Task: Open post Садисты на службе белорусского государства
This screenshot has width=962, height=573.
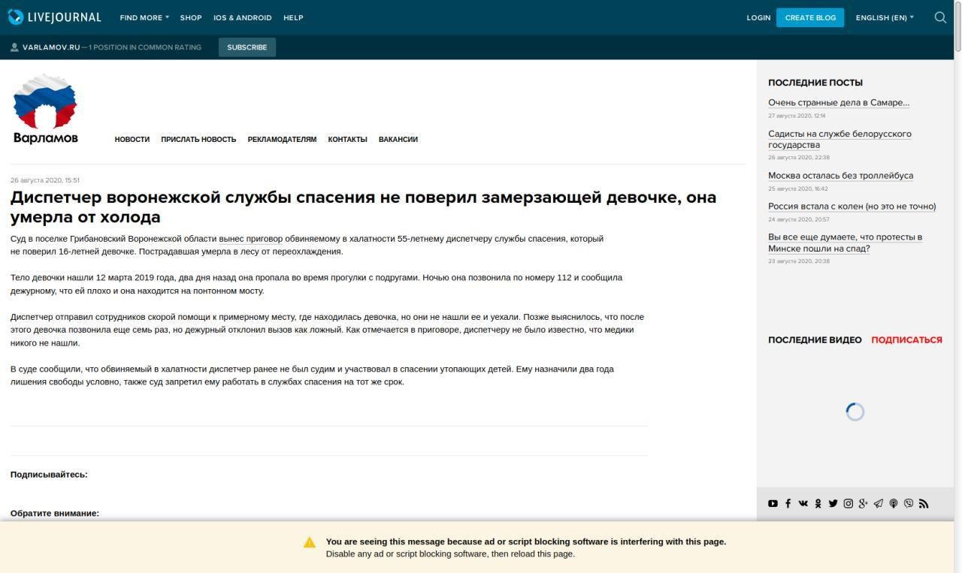Action: click(839, 139)
